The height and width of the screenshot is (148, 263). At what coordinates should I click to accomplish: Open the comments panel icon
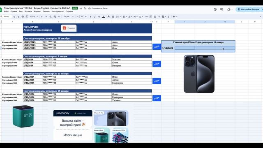[x=222, y=9]
